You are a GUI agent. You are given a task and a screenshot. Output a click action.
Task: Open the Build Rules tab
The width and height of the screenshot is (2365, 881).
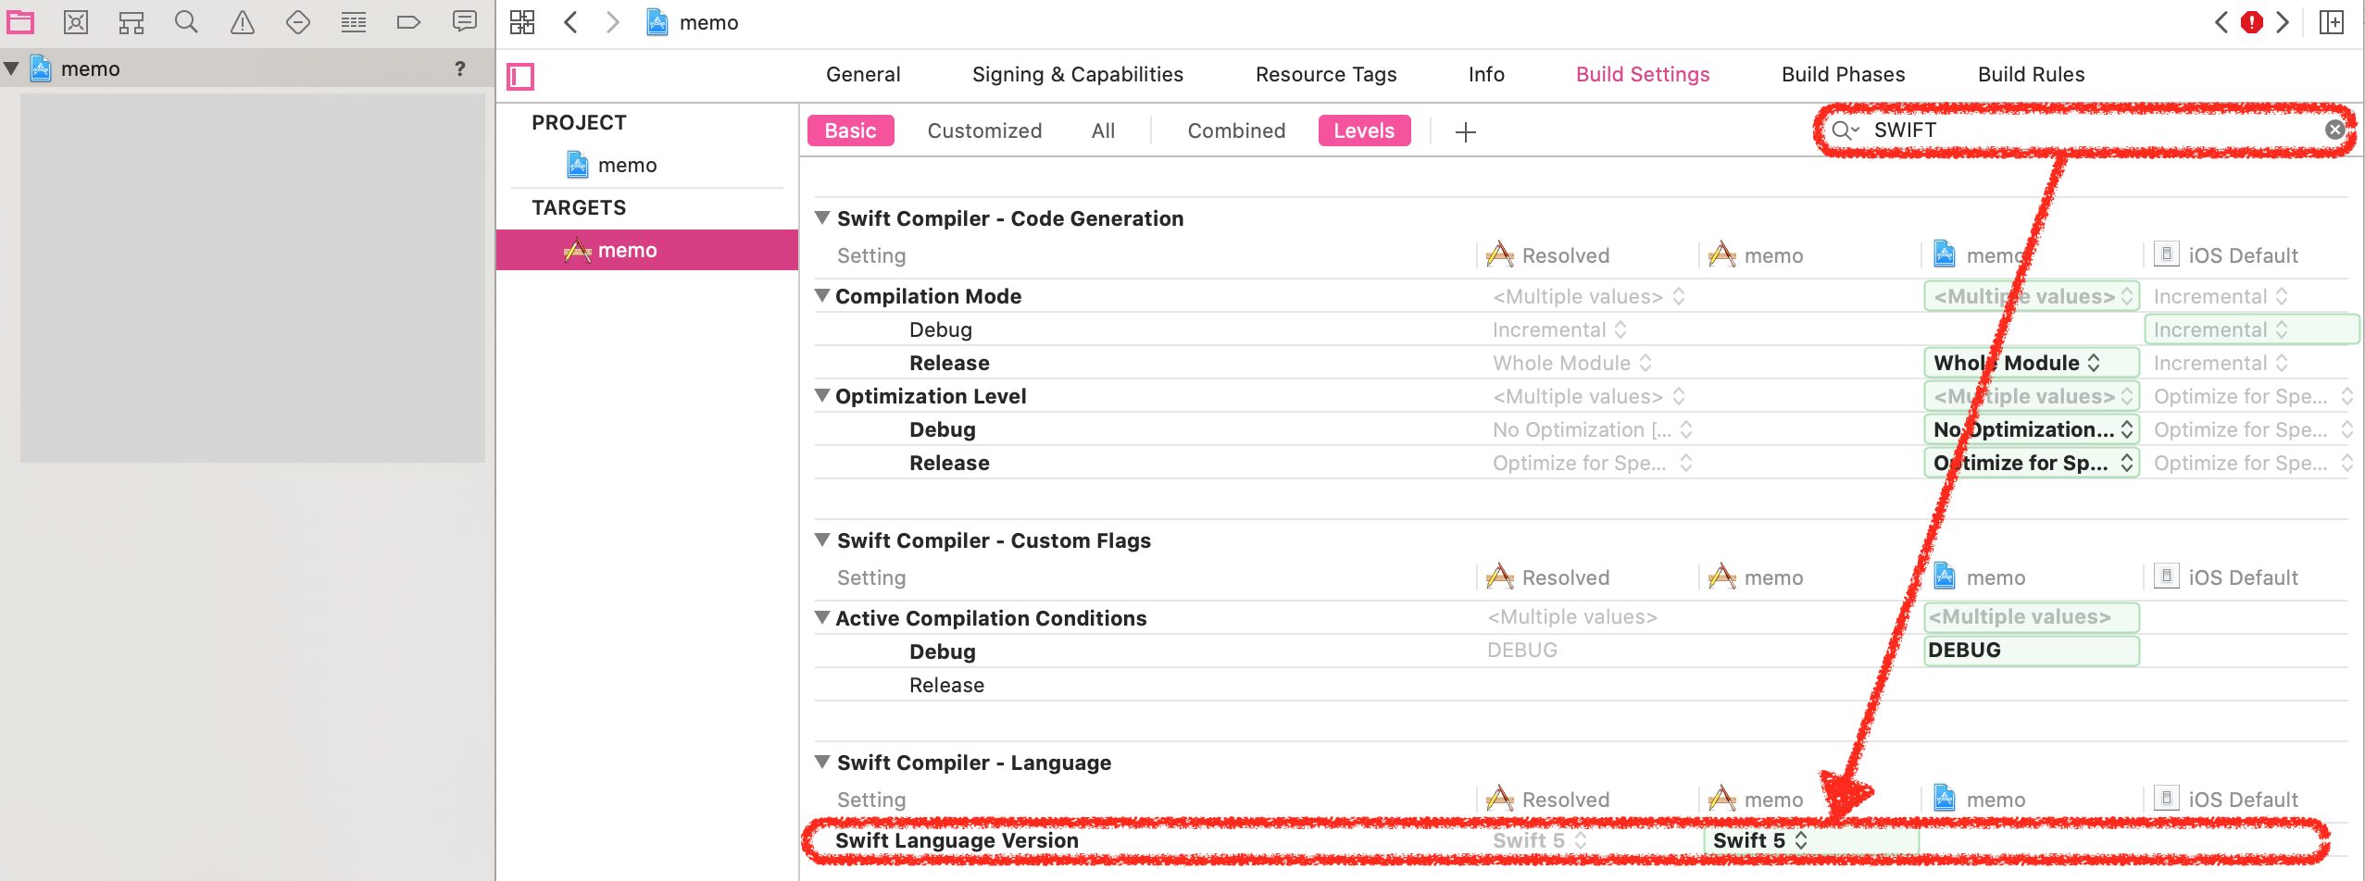tap(2031, 74)
